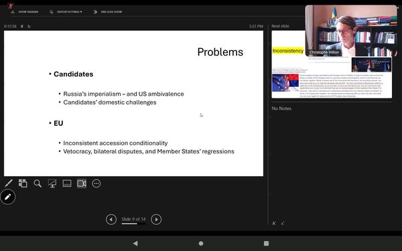
Task: Pause the presentation timer
Action: [22, 26]
